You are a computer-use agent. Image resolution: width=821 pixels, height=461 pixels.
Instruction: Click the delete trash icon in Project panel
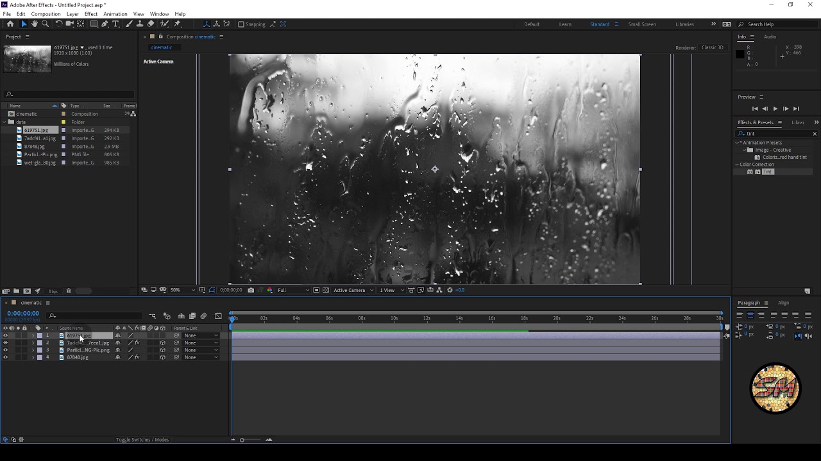coord(69,291)
